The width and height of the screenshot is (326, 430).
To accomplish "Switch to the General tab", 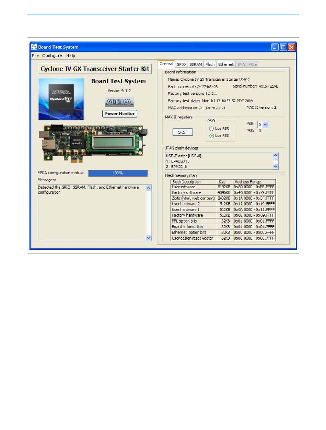I will coord(166,64).
